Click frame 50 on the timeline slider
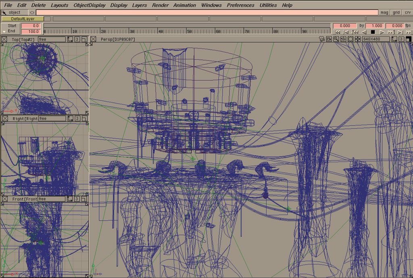Image resolution: width=413 pixels, height=278 pixels. pyautogui.click(x=189, y=31)
